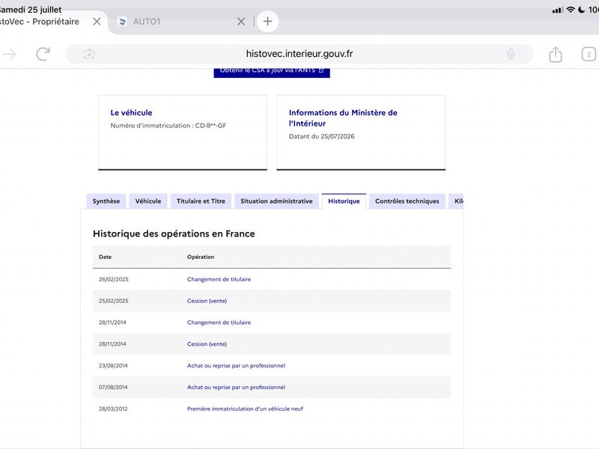Click Obtenir le CSA à jour via l'ANTS
The height and width of the screenshot is (449, 599).
coord(272,72)
